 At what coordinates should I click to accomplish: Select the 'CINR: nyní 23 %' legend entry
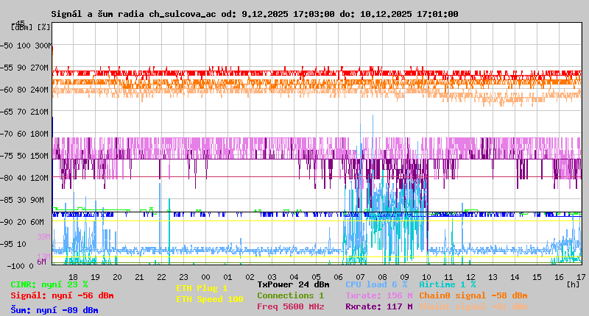[x=49, y=284]
